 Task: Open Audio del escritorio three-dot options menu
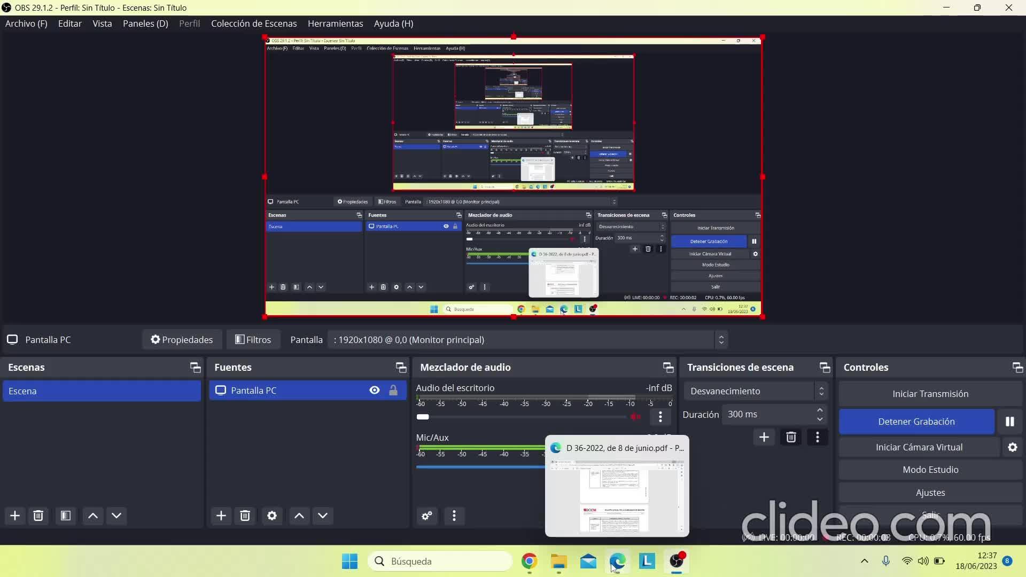[660, 417]
